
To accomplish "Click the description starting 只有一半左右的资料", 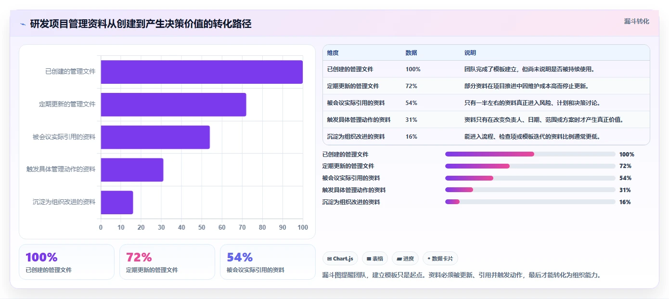I will (532, 103).
